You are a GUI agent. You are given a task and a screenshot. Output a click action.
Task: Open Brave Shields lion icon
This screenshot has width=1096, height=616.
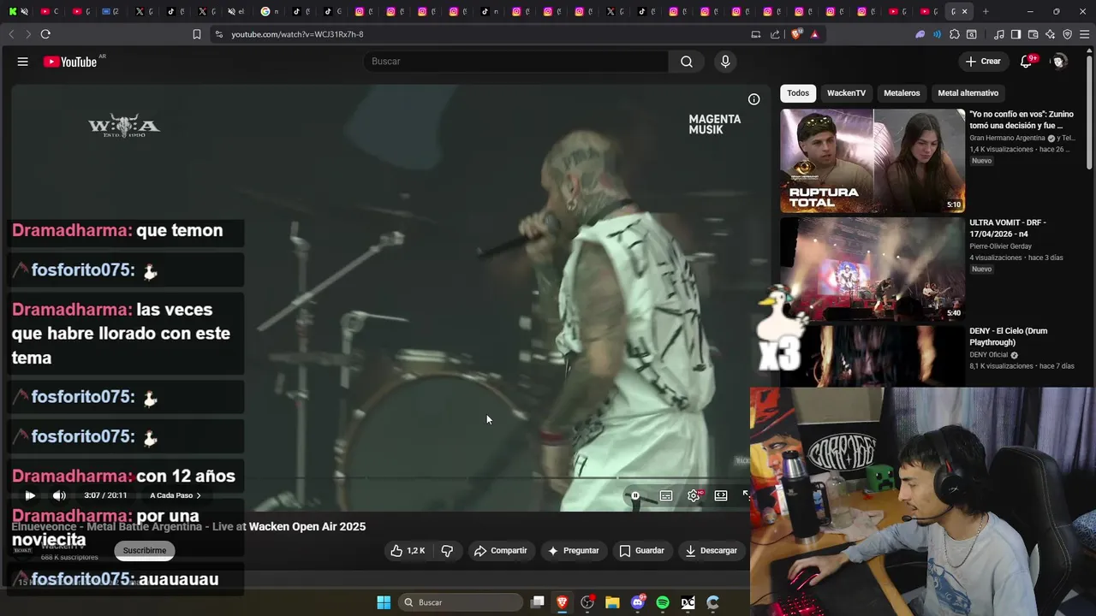(796, 34)
